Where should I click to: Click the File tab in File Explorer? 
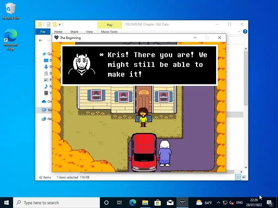[x=43, y=32]
